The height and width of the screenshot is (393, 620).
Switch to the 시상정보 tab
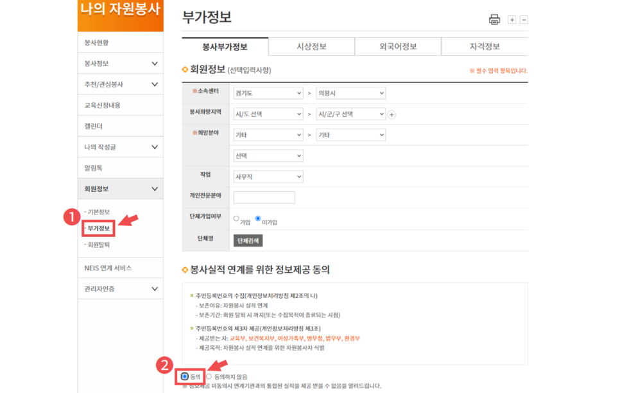pyautogui.click(x=311, y=46)
